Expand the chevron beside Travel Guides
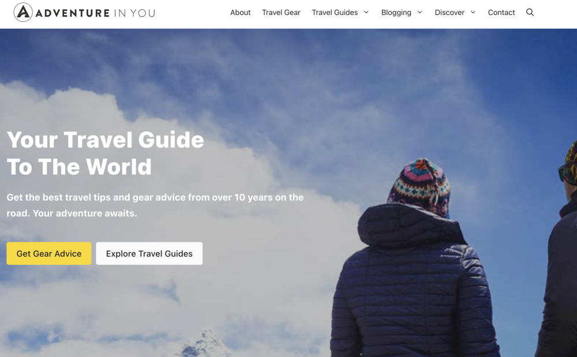 (366, 12)
